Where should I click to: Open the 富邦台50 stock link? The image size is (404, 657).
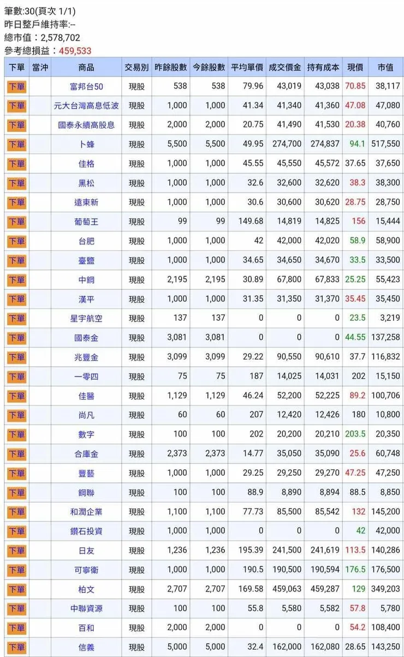86,86
